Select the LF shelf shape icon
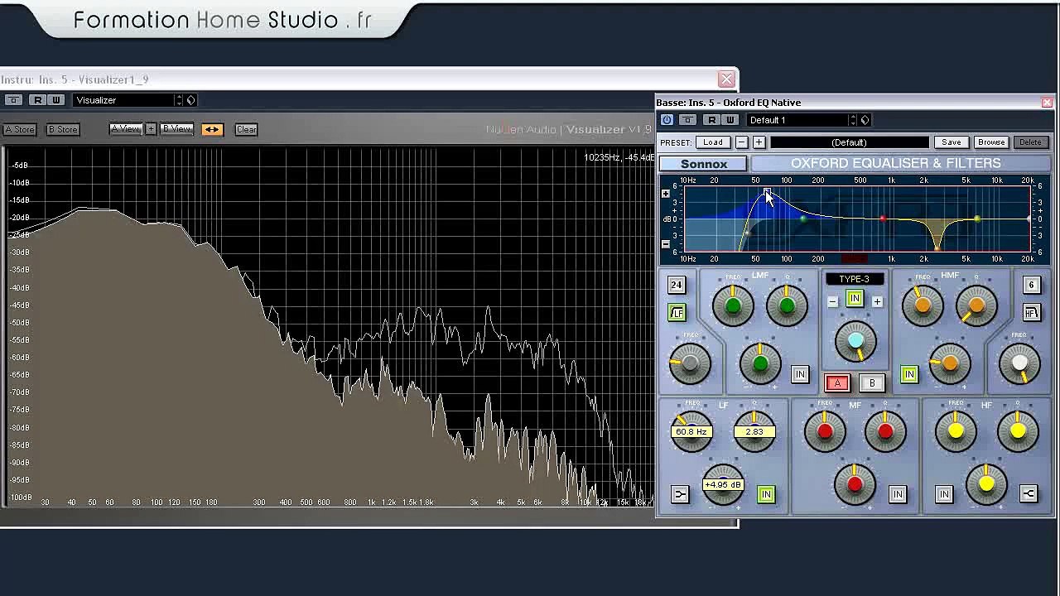This screenshot has width=1060, height=596. point(680,494)
